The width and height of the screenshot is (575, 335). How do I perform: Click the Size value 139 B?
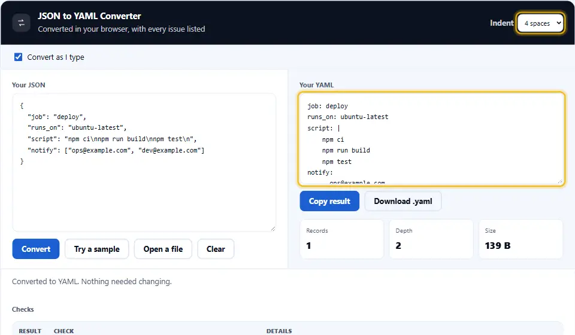(x=498, y=245)
